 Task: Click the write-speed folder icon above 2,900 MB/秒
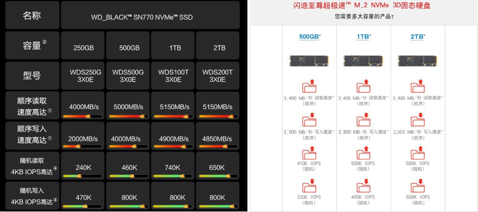coord(418,119)
